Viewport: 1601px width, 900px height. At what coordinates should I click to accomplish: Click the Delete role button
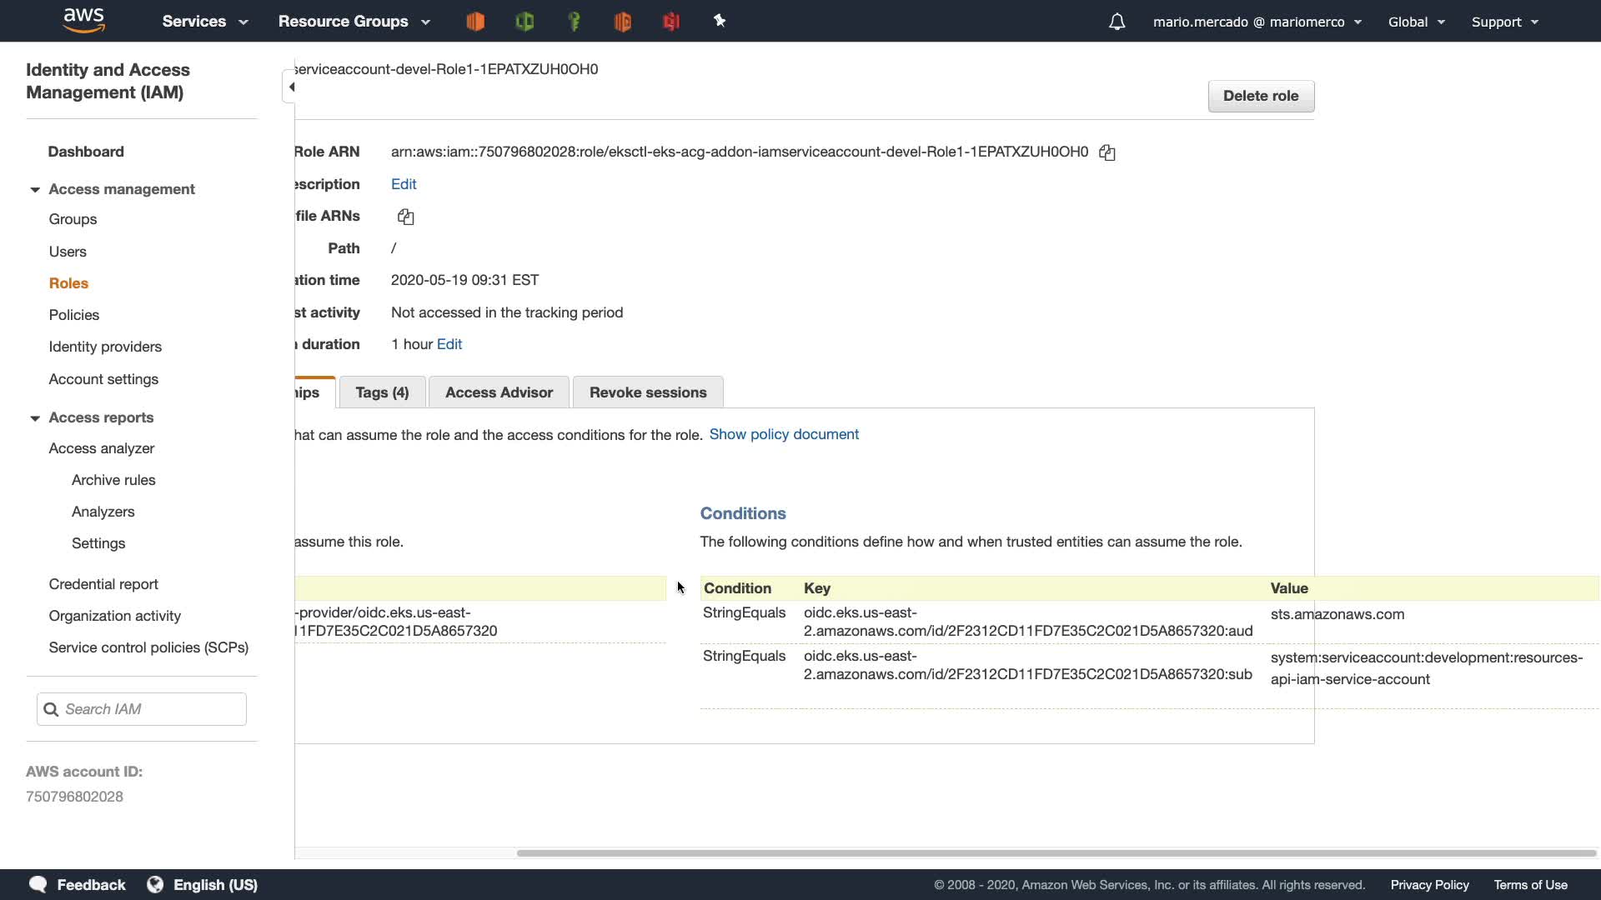tap(1260, 96)
